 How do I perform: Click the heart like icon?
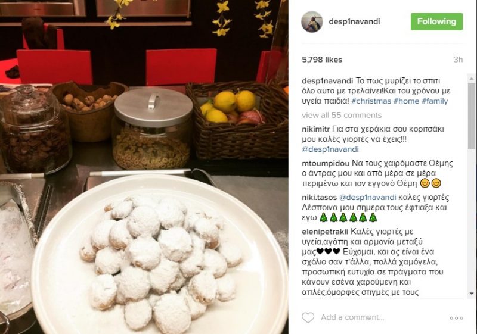pos(308,317)
